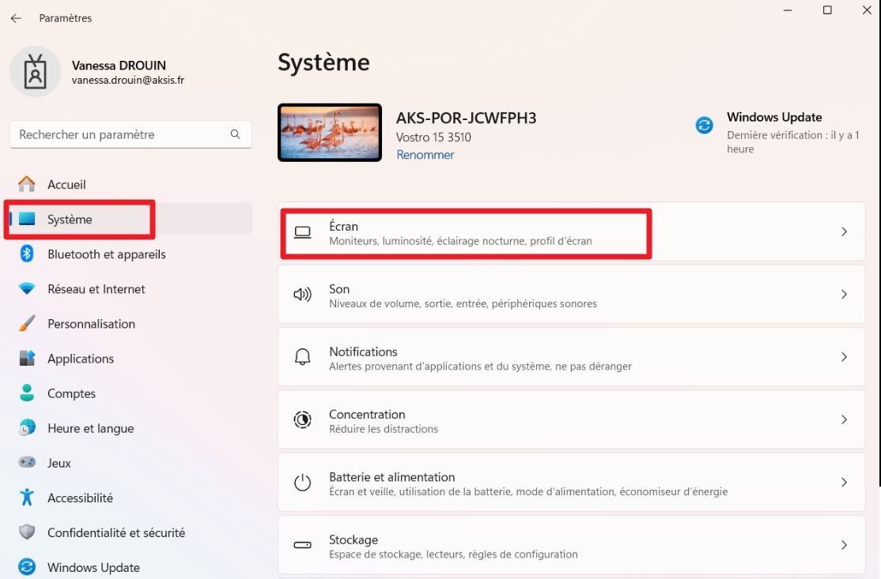Click the Système page heading
This screenshot has height=579, width=881.
[323, 62]
